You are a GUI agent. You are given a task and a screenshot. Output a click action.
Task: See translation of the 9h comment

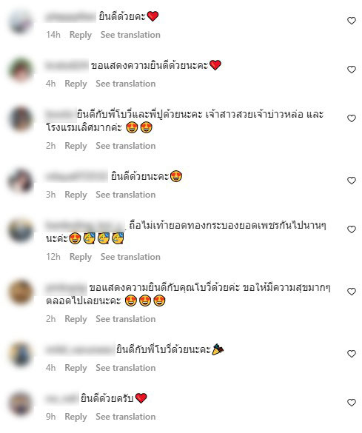coord(126,417)
